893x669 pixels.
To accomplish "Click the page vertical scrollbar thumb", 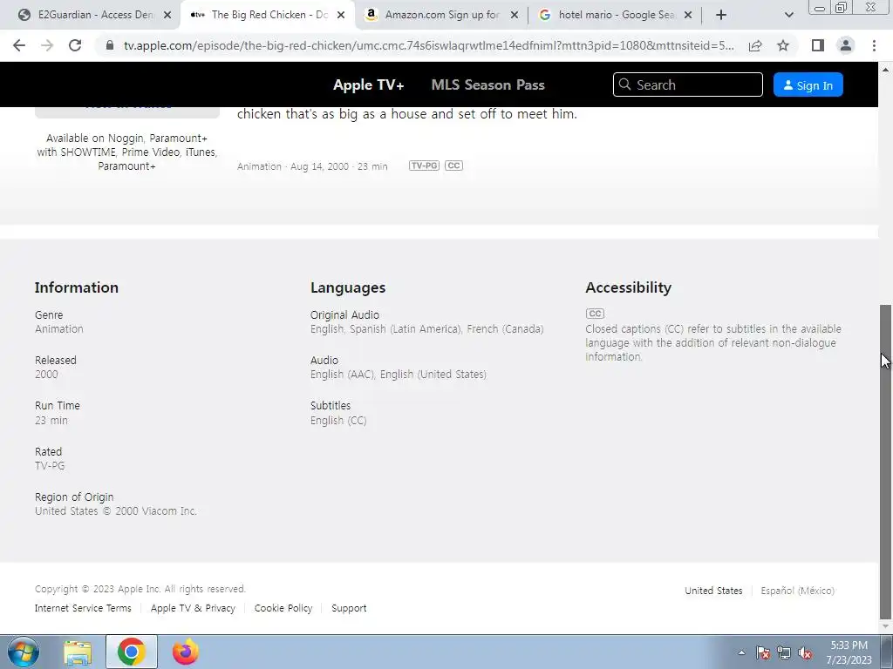I will (x=885, y=462).
